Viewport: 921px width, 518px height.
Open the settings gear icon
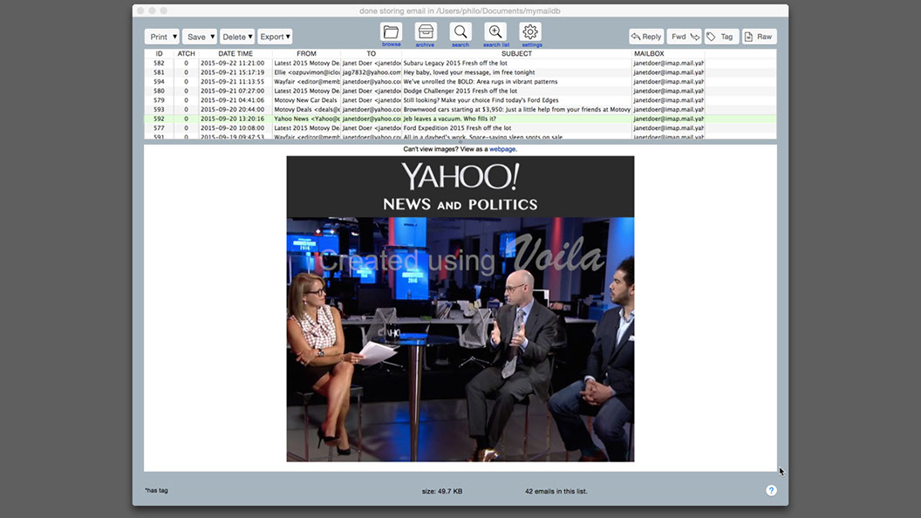point(530,33)
